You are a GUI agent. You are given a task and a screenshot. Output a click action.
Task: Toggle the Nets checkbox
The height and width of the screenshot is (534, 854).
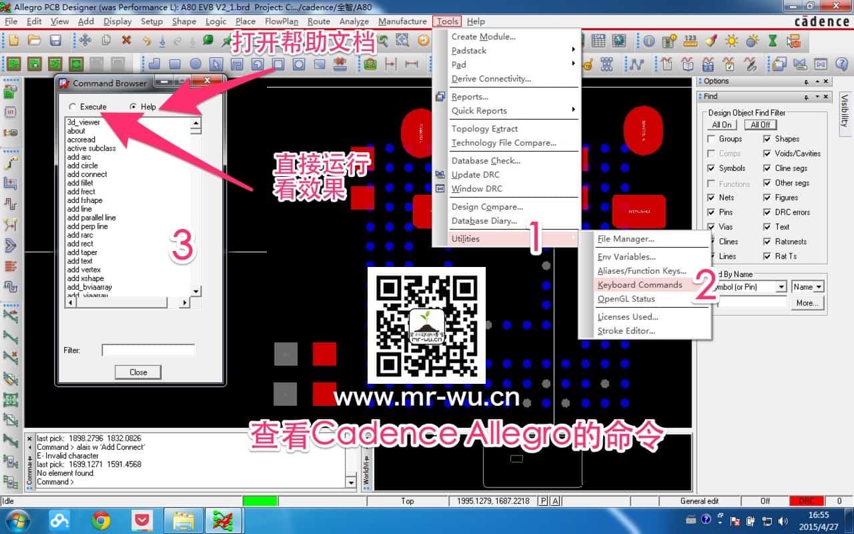coord(711,198)
